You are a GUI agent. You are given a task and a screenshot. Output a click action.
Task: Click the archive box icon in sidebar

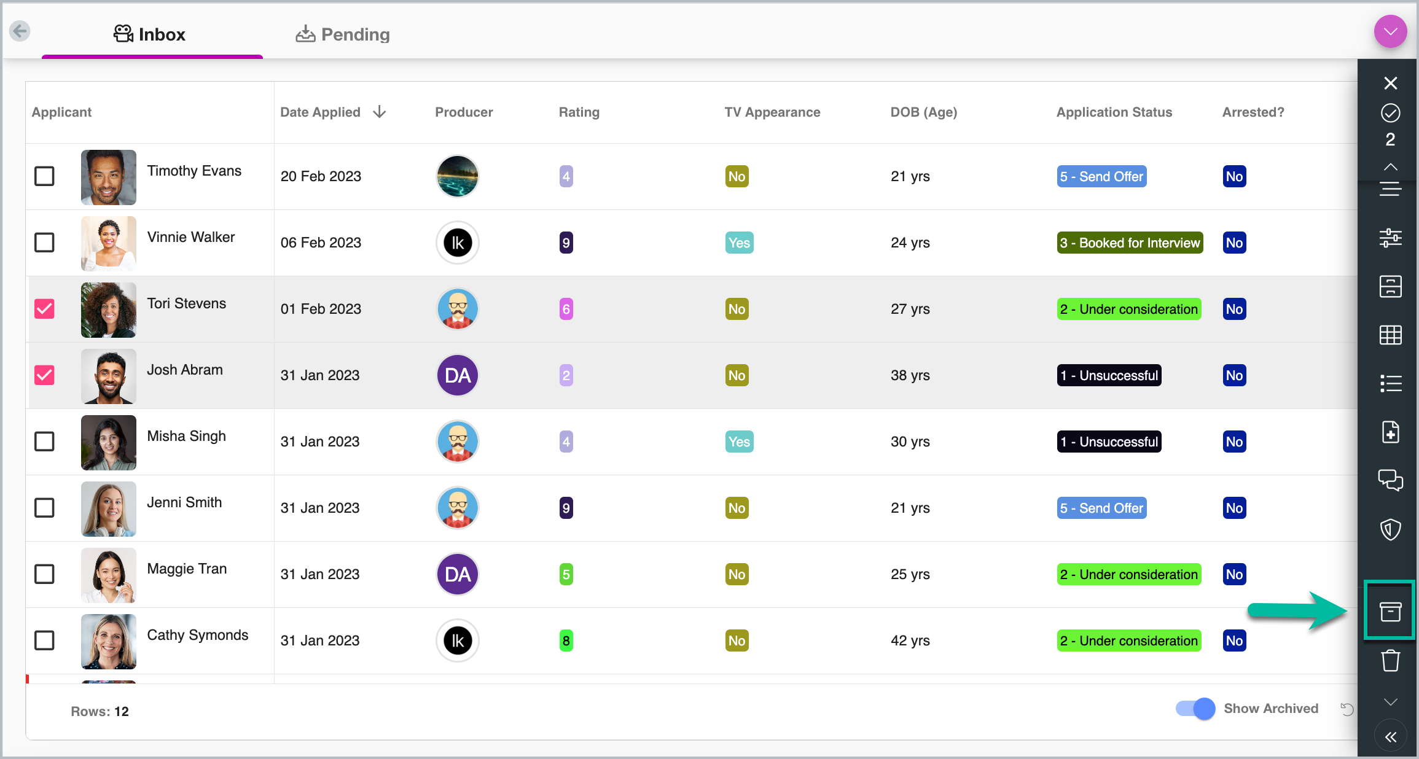pyautogui.click(x=1390, y=611)
